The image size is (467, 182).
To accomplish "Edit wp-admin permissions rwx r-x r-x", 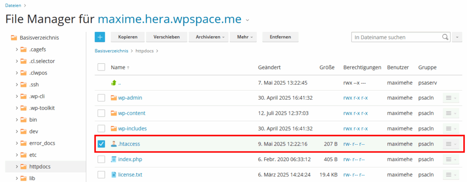I will pyautogui.click(x=356, y=97).
